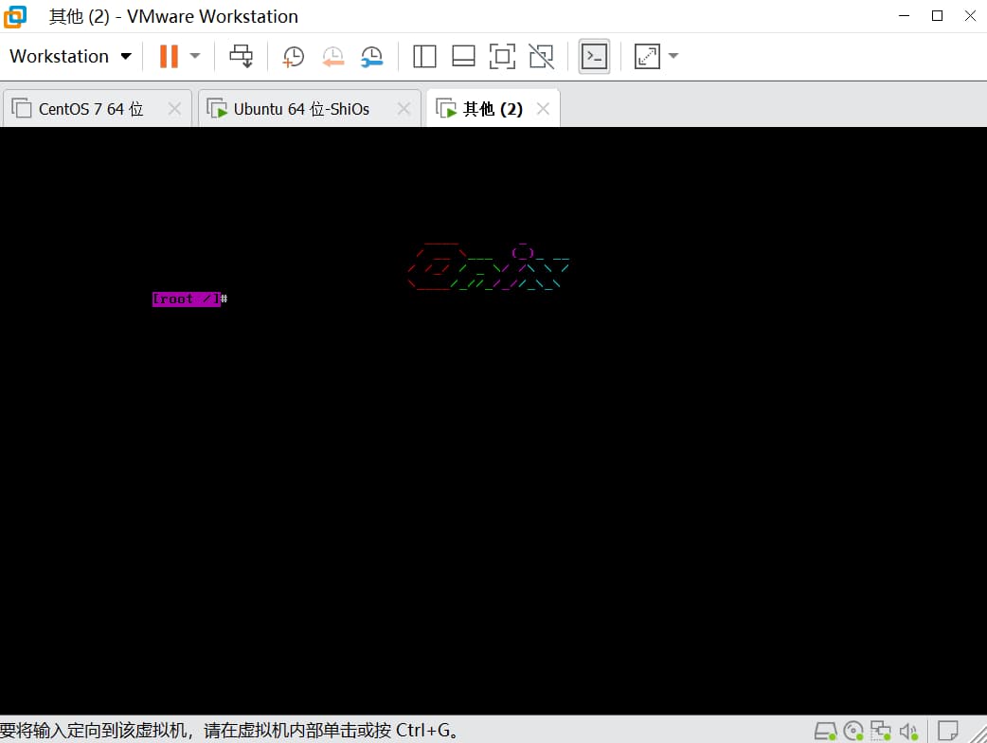Switch to the CentOS 7 64 位 tab
The height and width of the screenshot is (743, 987).
tap(90, 109)
